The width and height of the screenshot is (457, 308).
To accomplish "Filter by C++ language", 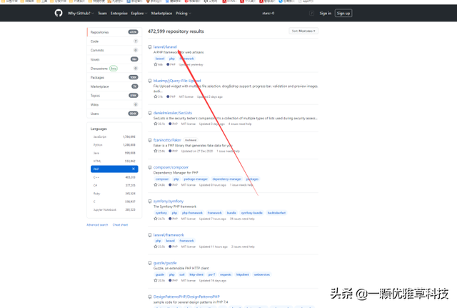I will click(x=114, y=177).
